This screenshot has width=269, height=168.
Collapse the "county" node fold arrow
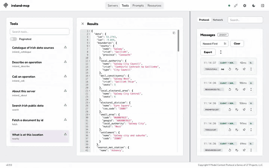[x=89, y=46]
